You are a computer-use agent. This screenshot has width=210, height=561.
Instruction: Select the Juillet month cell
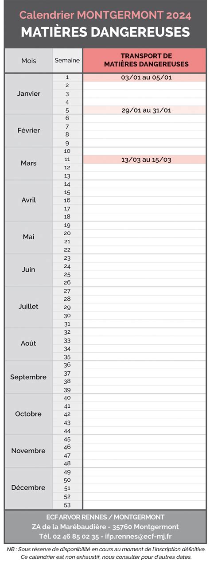29,307
